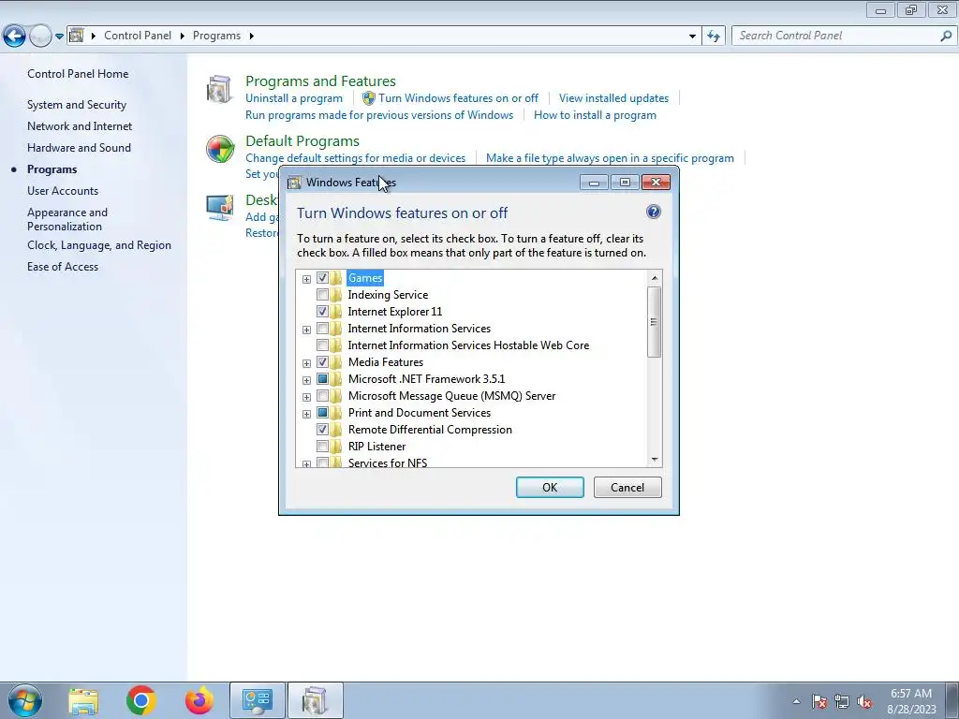Viewport: 959px width, 719px height.
Task: Click the search magnifier icon
Action: click(x=946, y=37)
